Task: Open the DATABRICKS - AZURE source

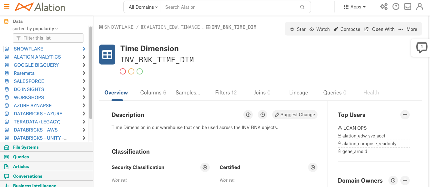Action: click(38, 114)
